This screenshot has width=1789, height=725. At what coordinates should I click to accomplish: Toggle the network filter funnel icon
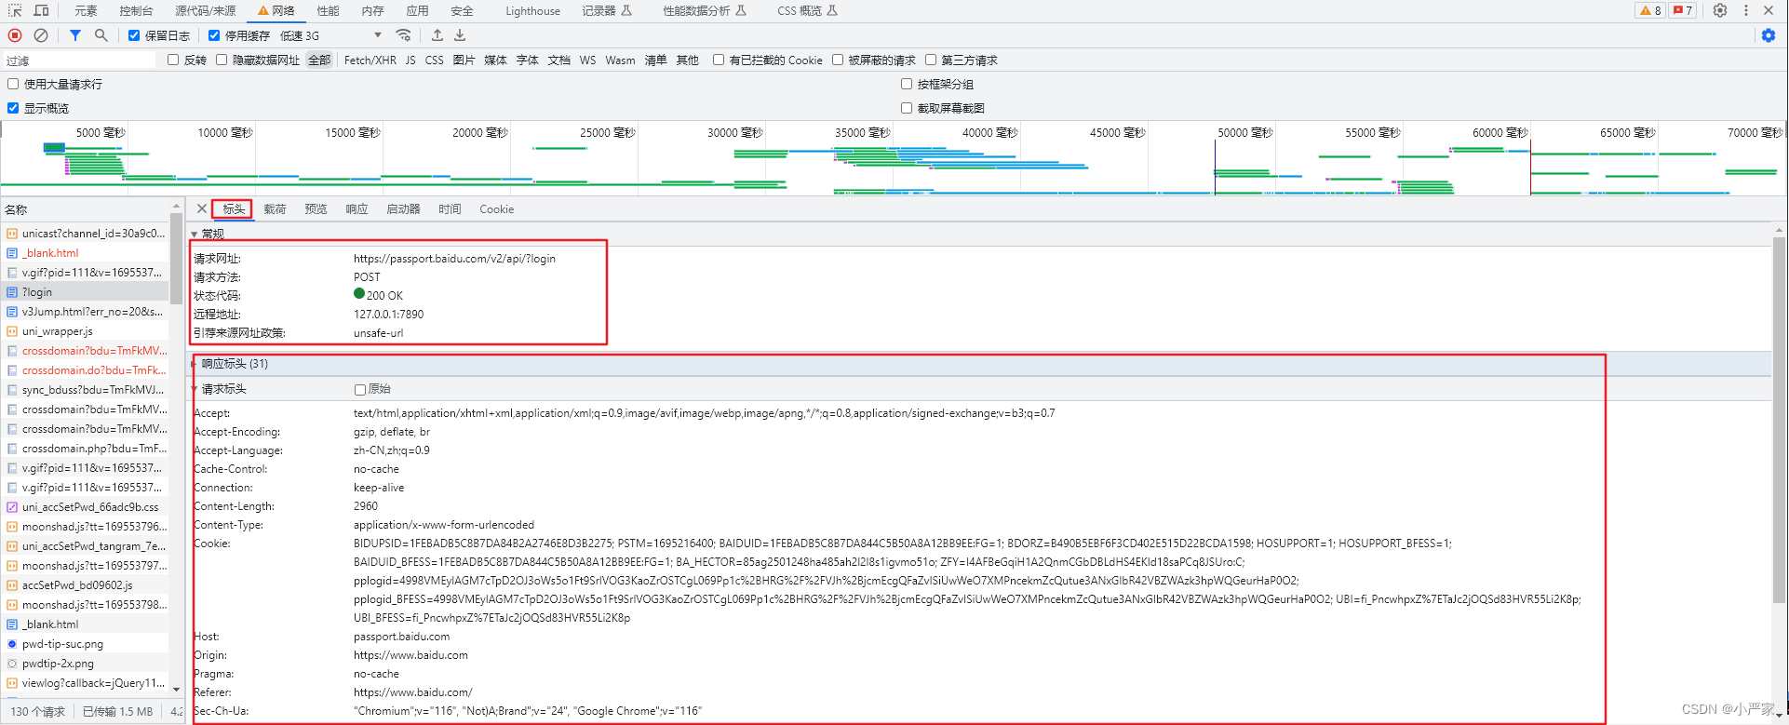click(75, 35)
